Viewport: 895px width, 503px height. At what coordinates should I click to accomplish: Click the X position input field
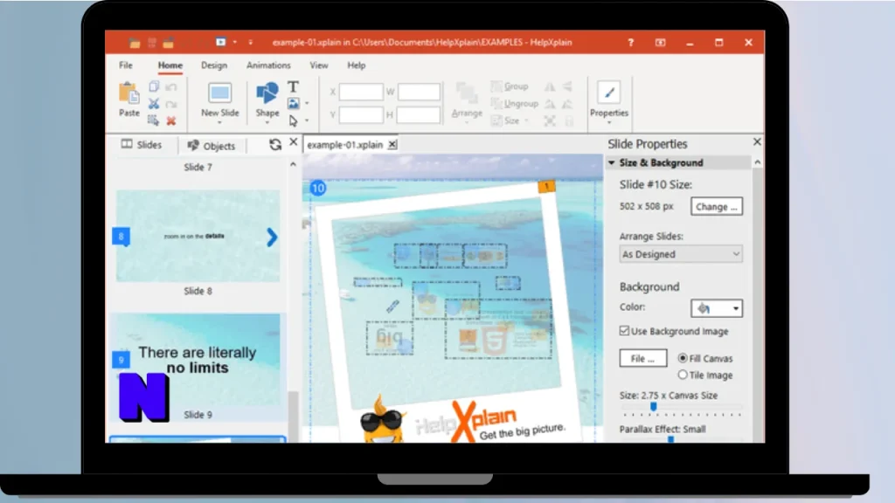click(x=361, y=92)
